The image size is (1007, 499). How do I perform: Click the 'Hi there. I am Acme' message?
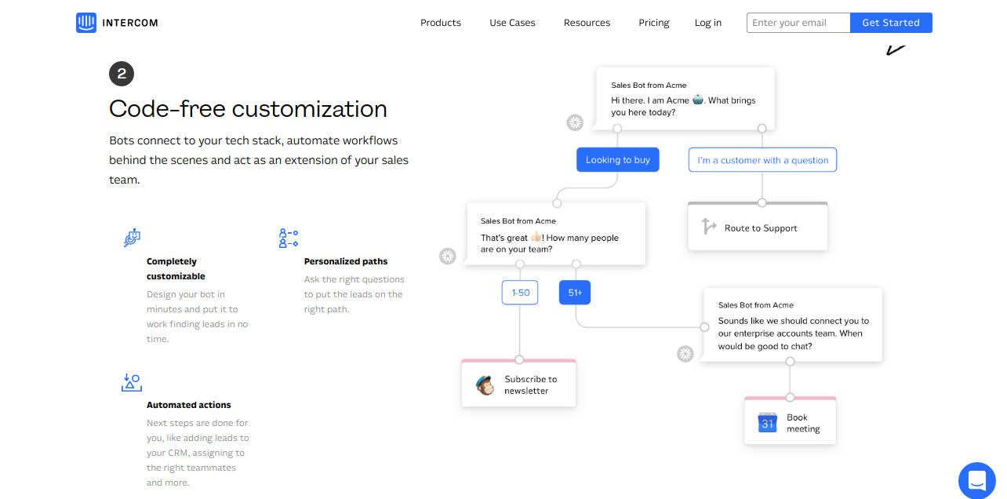(x=685, y=98)
